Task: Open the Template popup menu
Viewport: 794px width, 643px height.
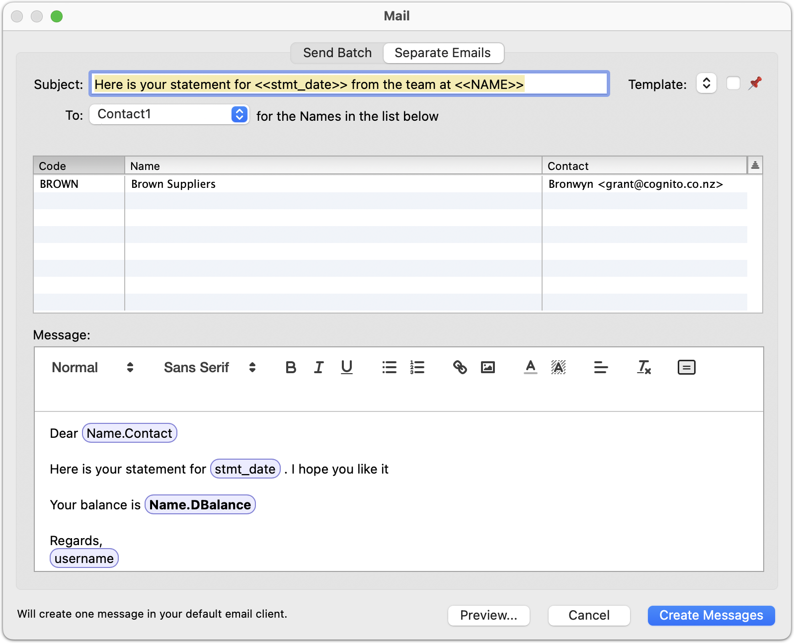Action: (x=706, y=83)
